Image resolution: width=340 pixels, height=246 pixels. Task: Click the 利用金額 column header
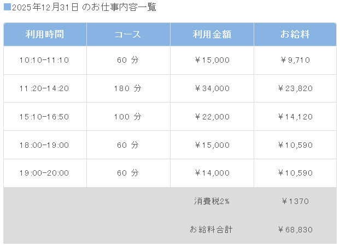[212, 34]
